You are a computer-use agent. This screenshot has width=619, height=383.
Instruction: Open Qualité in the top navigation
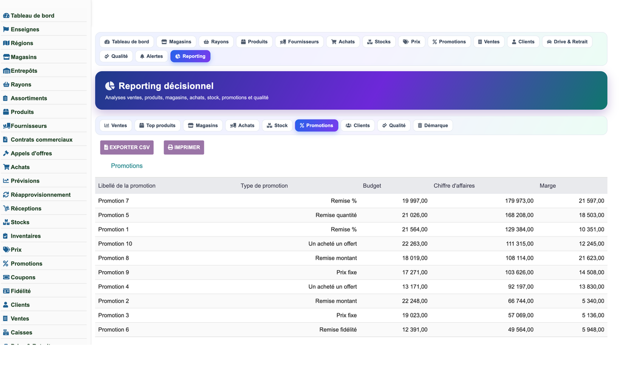(116, 56)
